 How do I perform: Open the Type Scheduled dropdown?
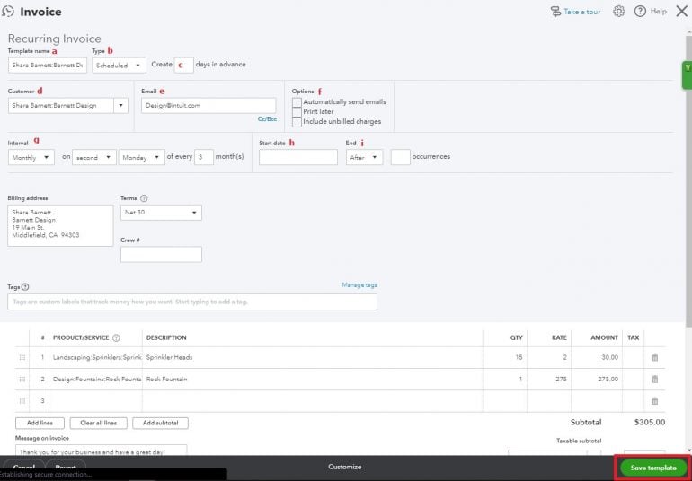119,66
